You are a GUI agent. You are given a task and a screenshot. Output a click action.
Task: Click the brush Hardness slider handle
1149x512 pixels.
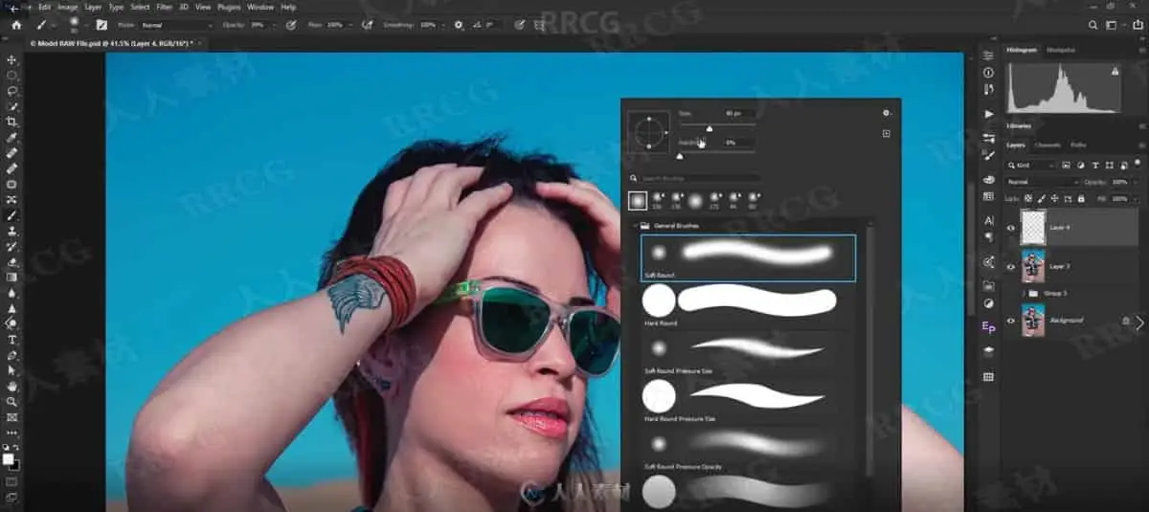pos(680,155)
